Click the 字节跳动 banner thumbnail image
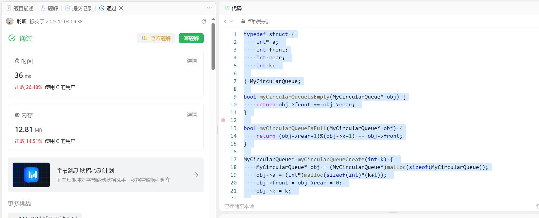 tap(31, 175)
